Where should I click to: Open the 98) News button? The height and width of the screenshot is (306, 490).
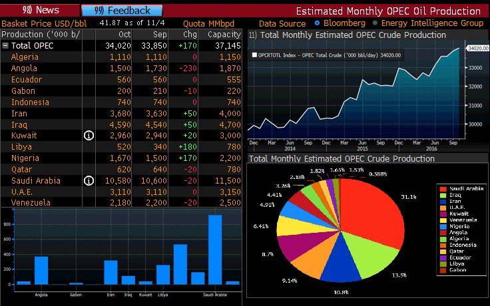tap(40, 10)
